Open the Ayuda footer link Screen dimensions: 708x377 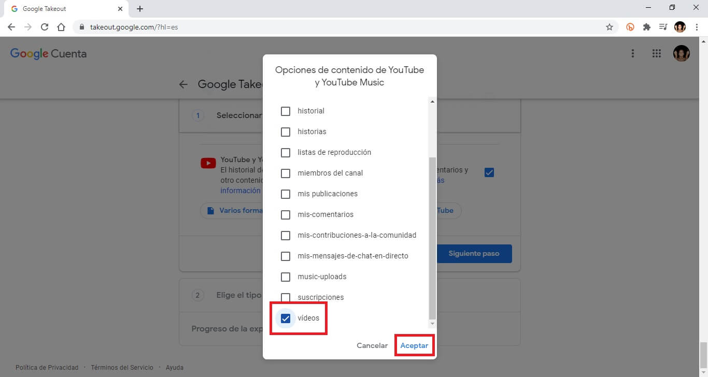(175, 367)
